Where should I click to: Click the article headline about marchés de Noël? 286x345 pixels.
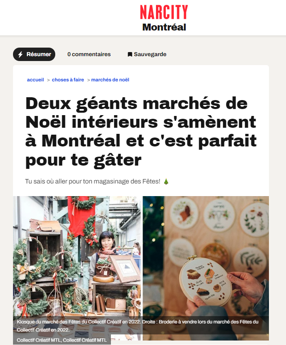coord(141,132)
